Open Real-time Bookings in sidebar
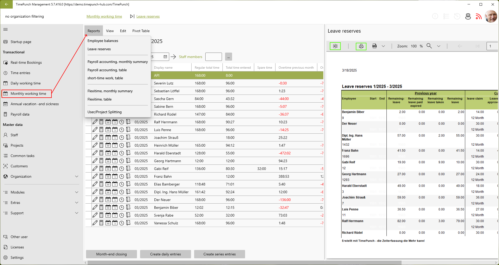The height and width of the screenshot is (265, 499). coord(26,62)
